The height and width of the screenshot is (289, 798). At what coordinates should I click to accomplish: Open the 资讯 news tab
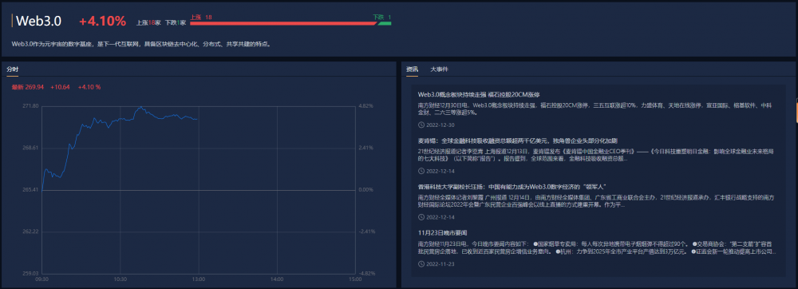(412, 69)
